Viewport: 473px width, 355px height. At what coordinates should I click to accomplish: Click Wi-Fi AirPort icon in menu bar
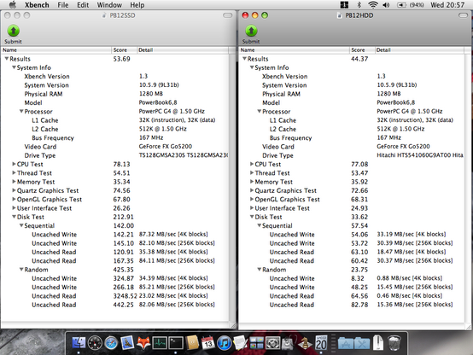(x=373, y=5)
